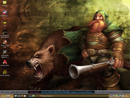Click the green round Quick Launch icon
The width and height of the screenshot is (130, 98).
click(34, 96)
